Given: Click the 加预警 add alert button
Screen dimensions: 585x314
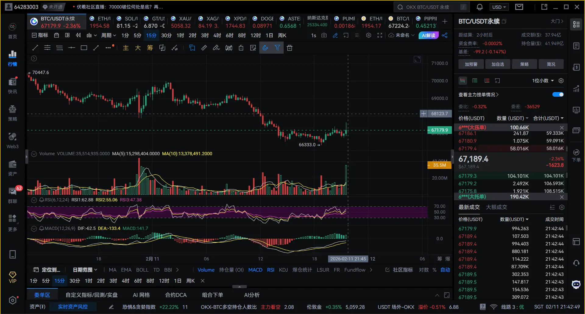Looking at the screenshot, I should tap(471, 64).
